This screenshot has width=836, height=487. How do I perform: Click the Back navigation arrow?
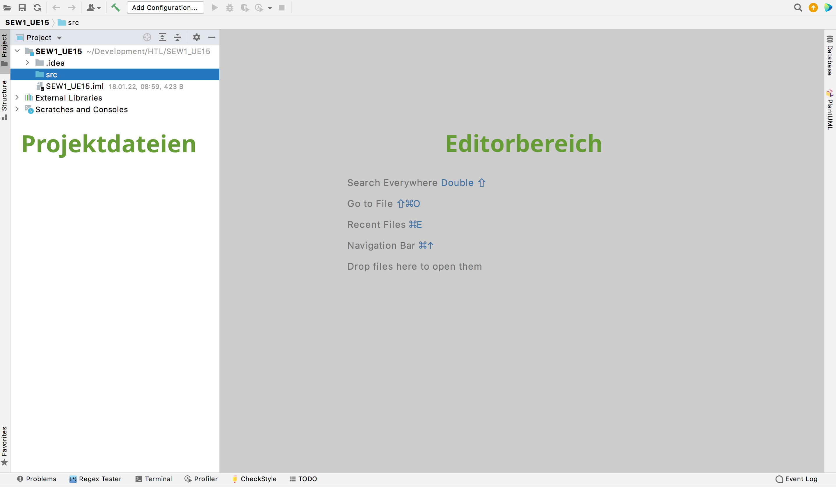point(56,7)
